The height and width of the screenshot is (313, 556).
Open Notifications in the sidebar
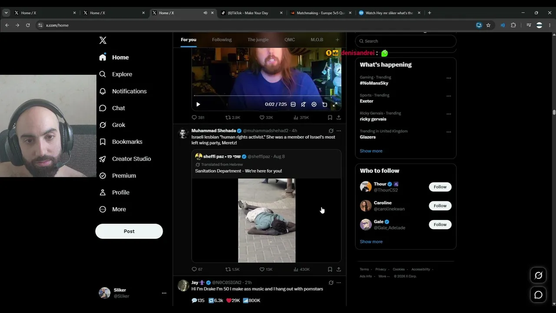point(123,91)
